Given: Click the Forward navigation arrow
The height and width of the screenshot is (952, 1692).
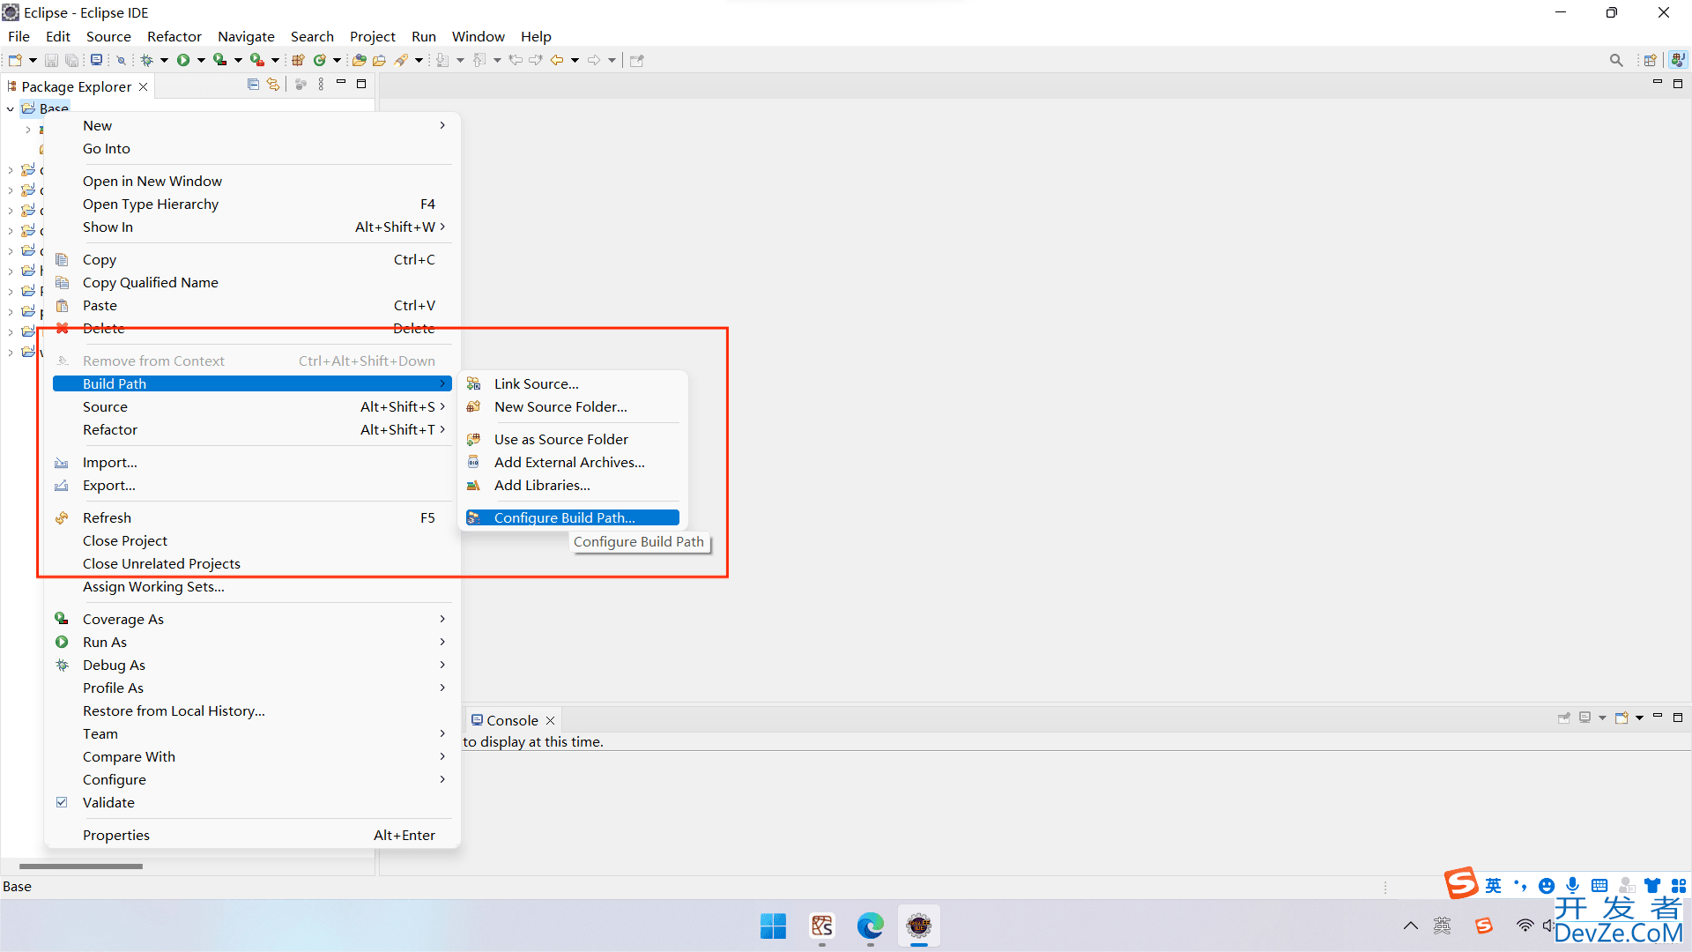Looking at the screenshot, I should 594,60.
